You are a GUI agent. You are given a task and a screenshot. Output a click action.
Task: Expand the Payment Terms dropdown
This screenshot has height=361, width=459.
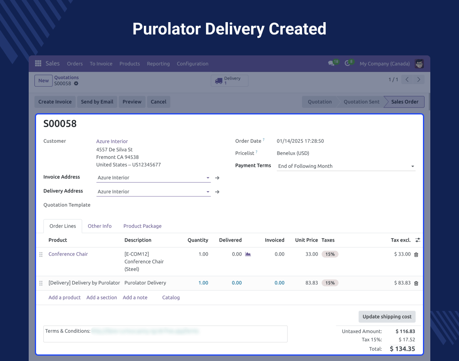click(x=412, y=167)
